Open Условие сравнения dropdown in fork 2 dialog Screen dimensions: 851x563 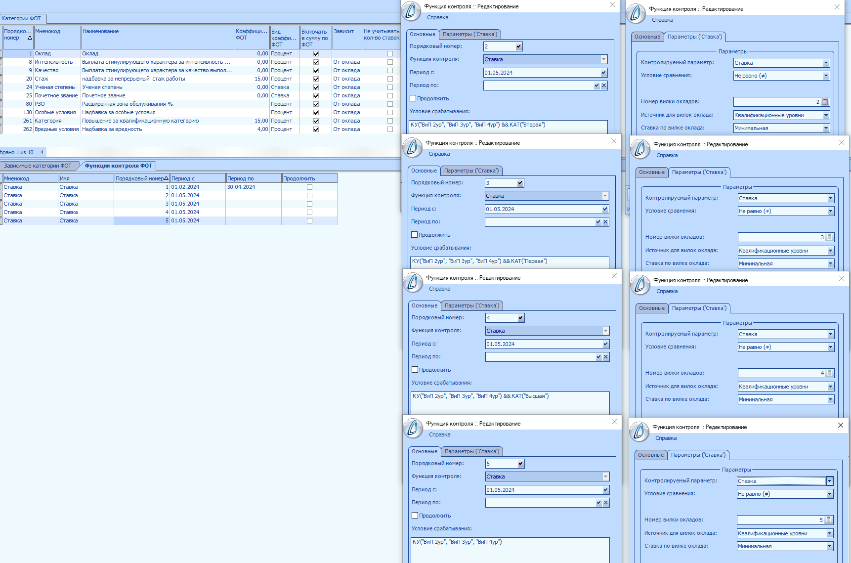[826, 76]
